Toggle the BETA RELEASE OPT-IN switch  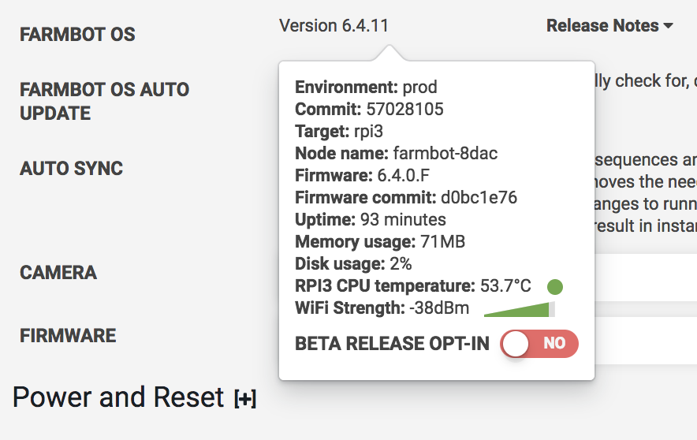pyautogui.click(x=539, y=343)
